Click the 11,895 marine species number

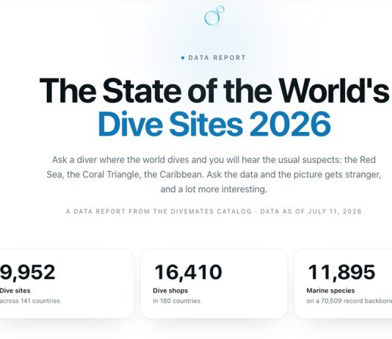click(x=341, y=272)
